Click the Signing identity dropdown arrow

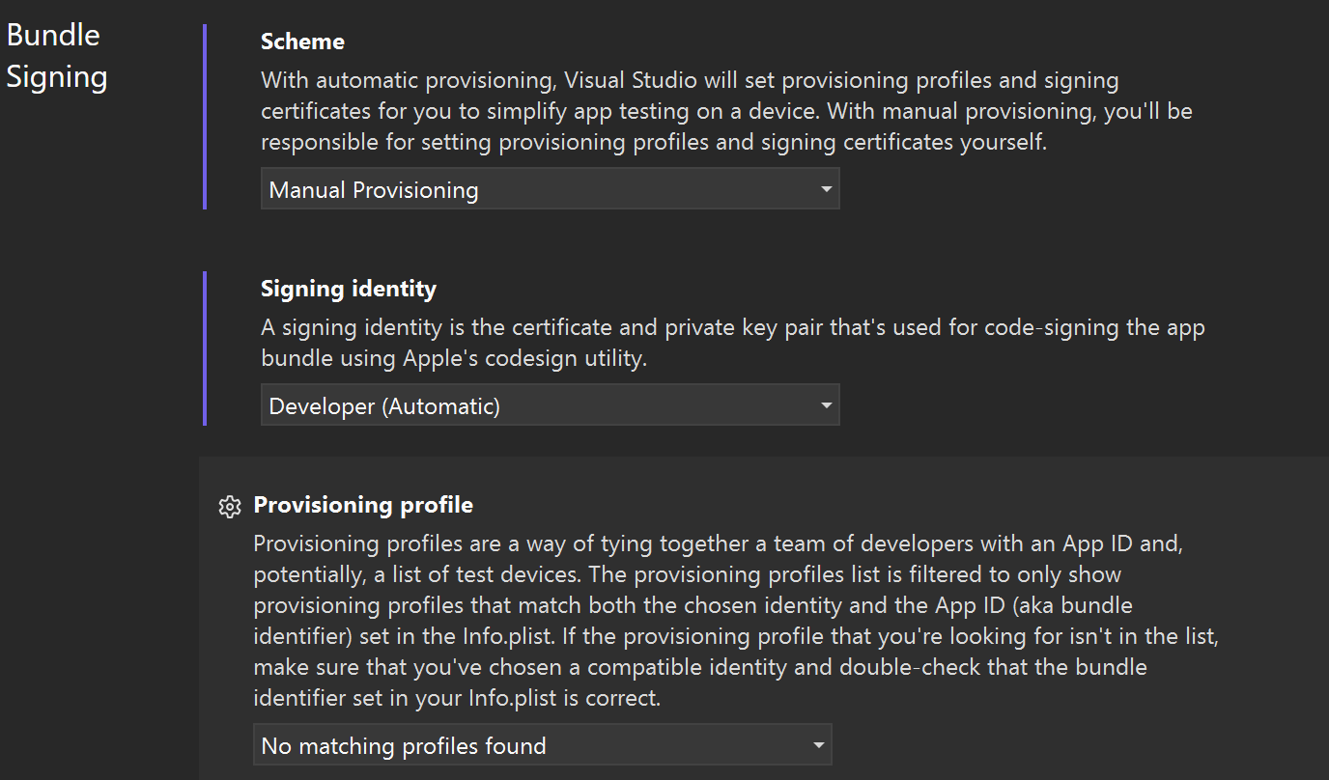826,405
